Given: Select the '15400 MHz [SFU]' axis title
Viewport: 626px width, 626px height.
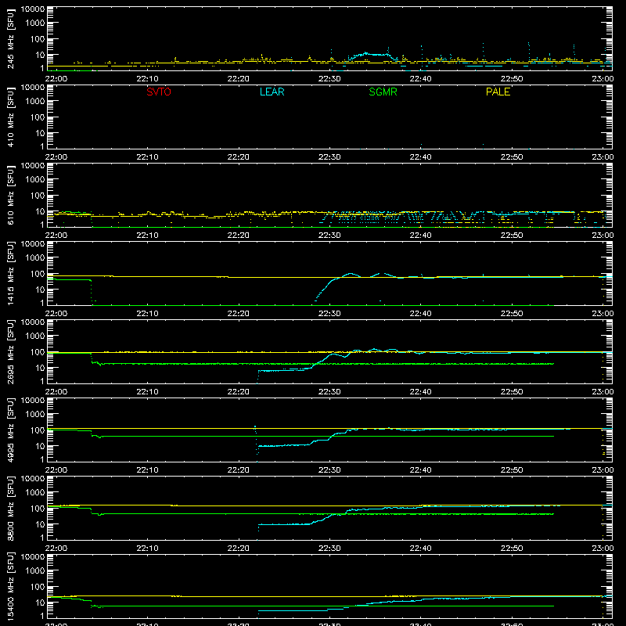Looking at the screenshot, I should click(10, 586).
